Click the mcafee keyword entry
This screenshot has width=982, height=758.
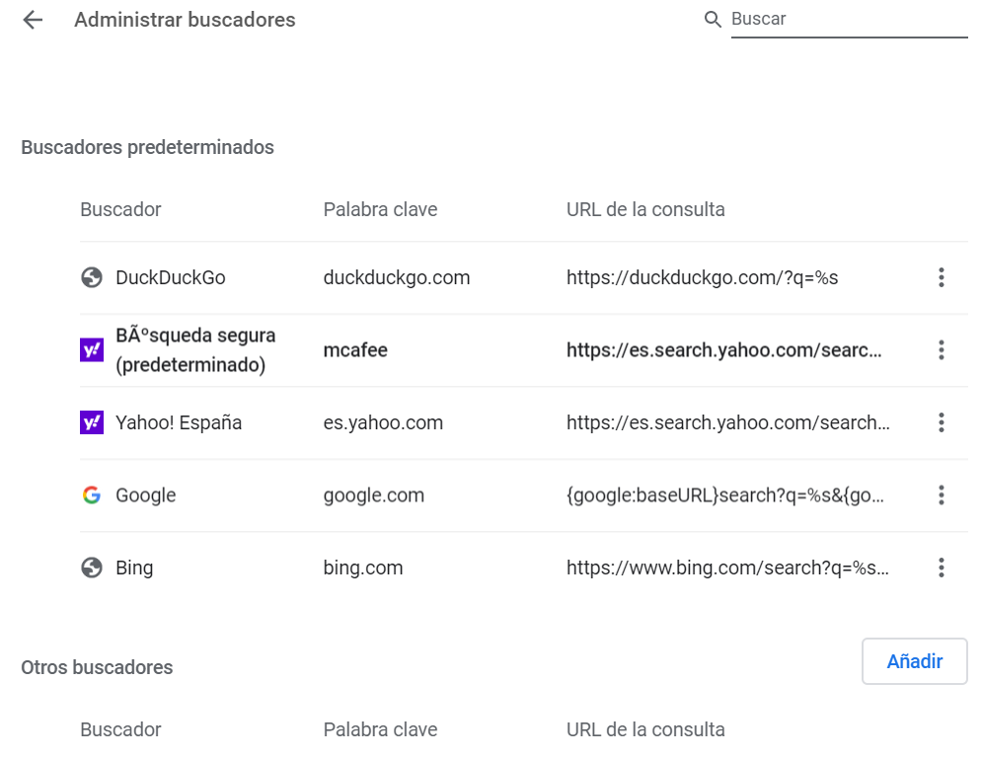pyautogui.click(x=355, y=350)
